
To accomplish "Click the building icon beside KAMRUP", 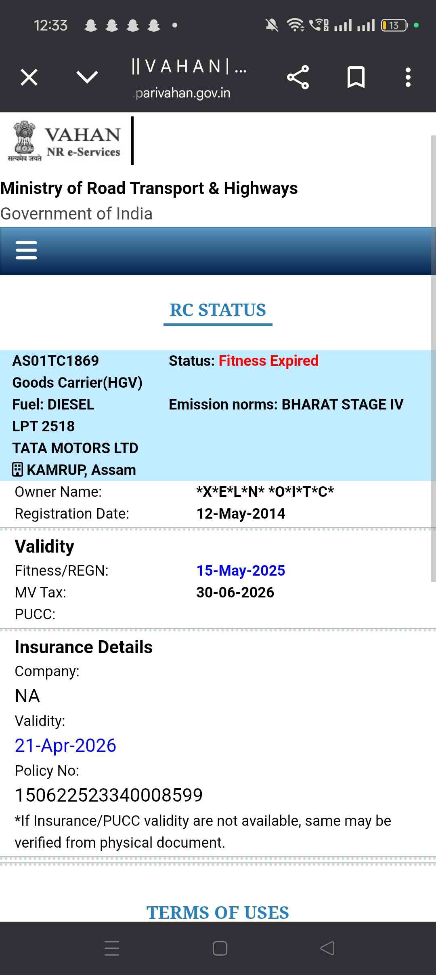I will point(18,470).
